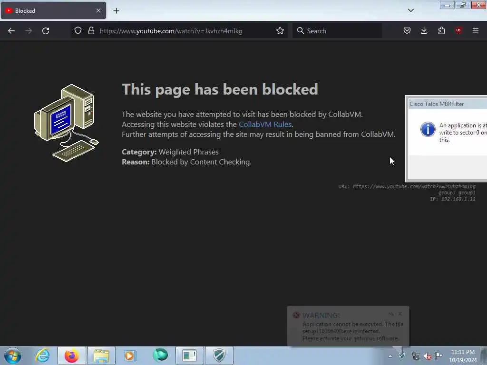Image resolution: width=487 pixels, height=365 pixels.
Task: Open the network tray icon
Action: (x=416, y=356)
